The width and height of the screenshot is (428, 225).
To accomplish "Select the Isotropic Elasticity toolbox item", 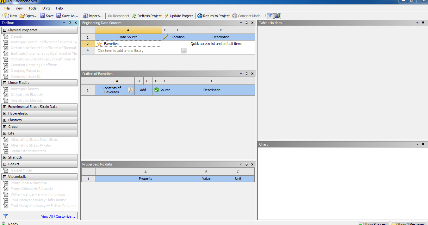I will [x=25, y=89].
